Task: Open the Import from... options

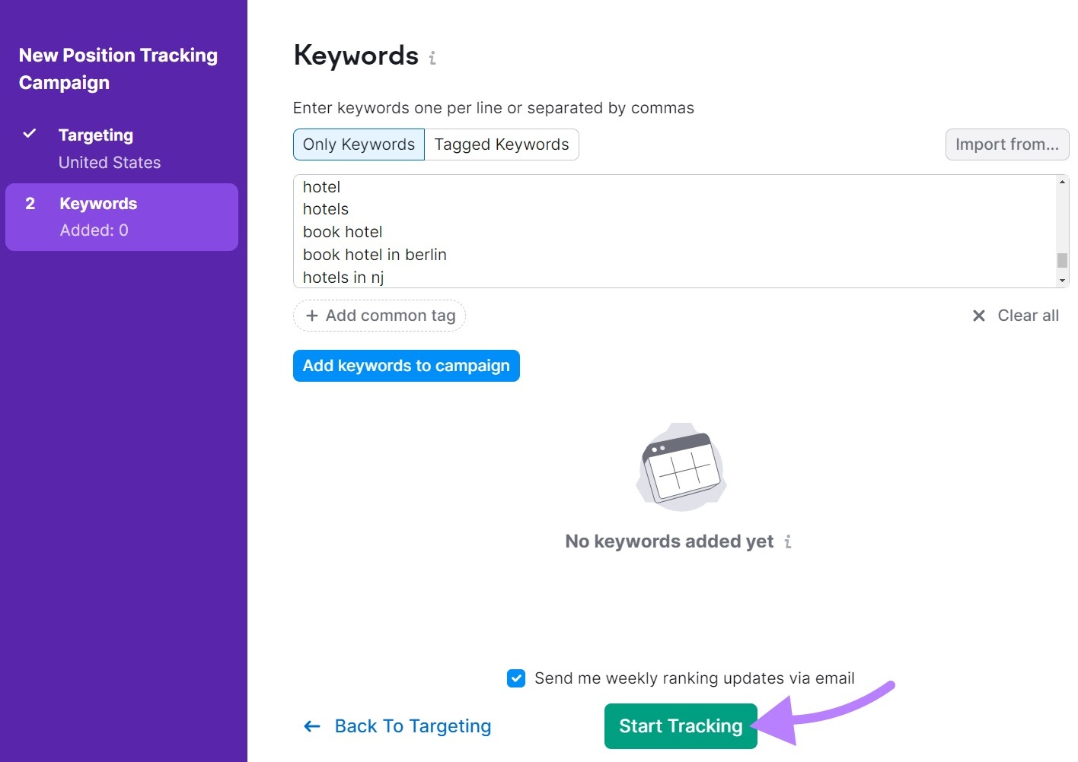Action: (1006, 144)
